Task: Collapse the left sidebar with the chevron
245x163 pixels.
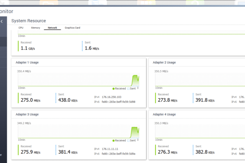Action: click(2, 21)
